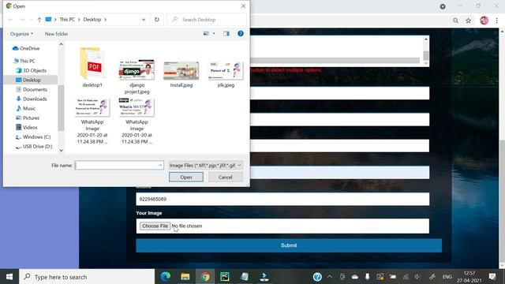Show the preview pane

[226, 33]
